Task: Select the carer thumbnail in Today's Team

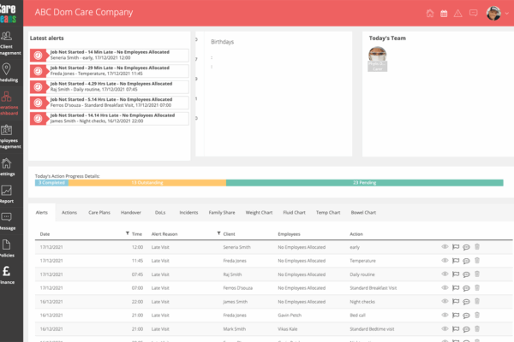Action: [378, 56]
